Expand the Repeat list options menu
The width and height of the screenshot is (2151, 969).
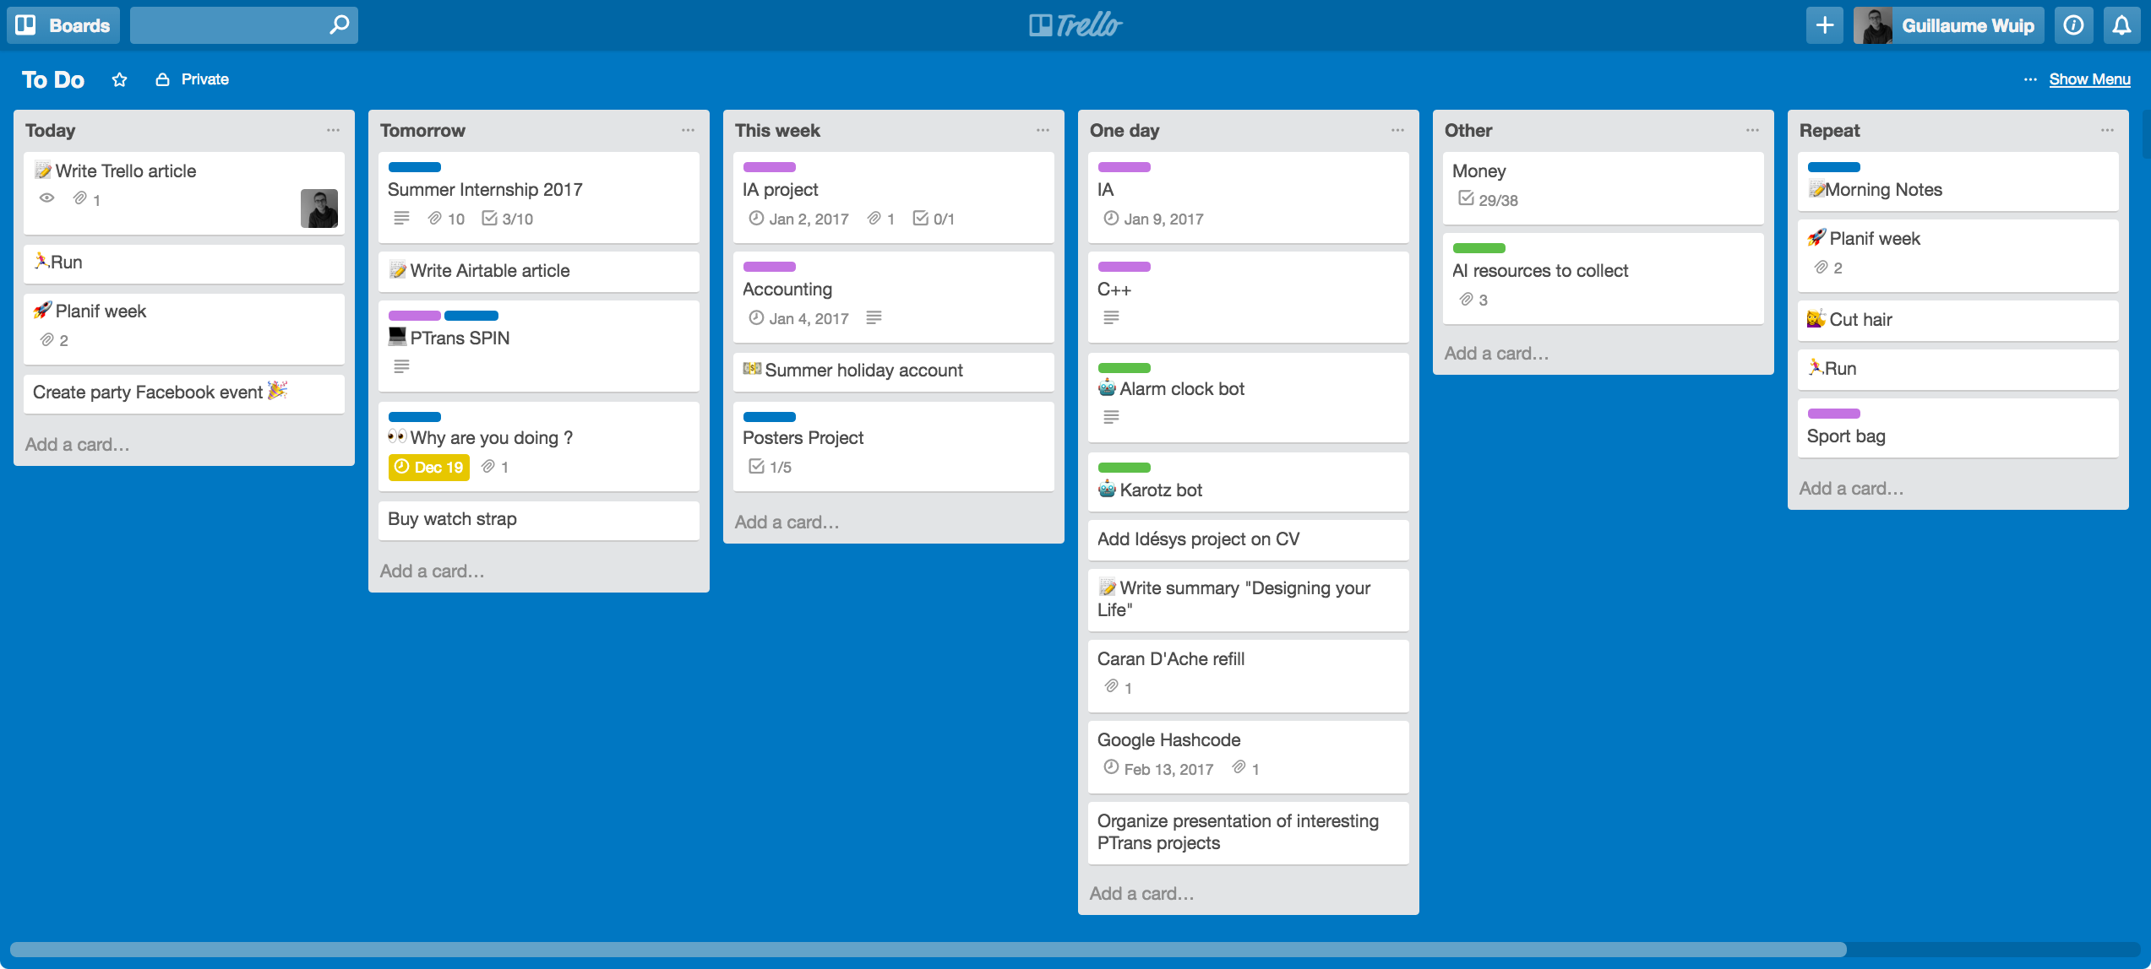[2109, 130]
